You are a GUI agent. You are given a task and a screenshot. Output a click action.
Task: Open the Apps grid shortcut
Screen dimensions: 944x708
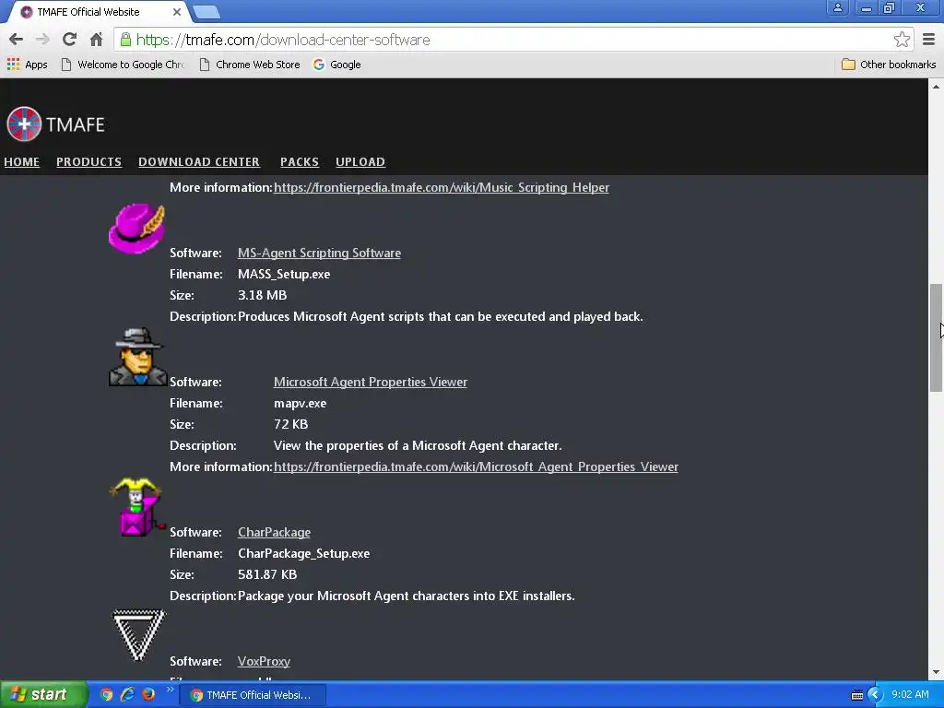click(27, 65)
